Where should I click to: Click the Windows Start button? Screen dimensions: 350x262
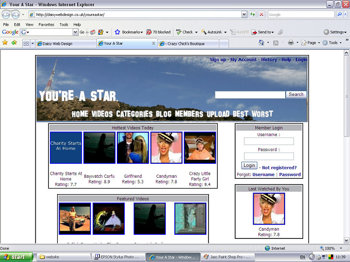(16, 257)
